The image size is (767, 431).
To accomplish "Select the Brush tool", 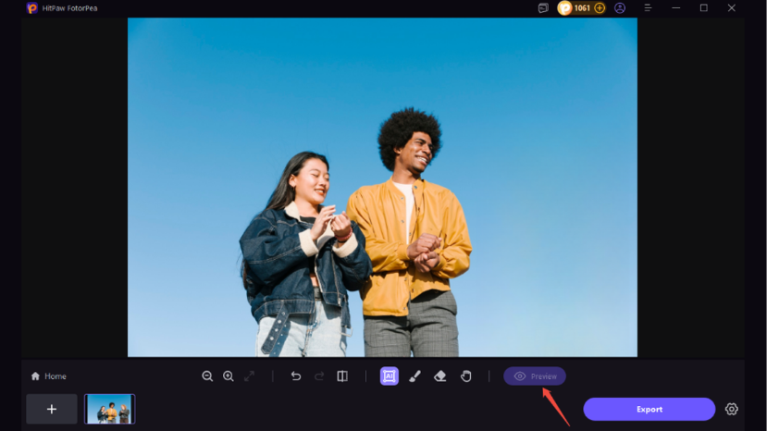I will click(x=414, y=376).
